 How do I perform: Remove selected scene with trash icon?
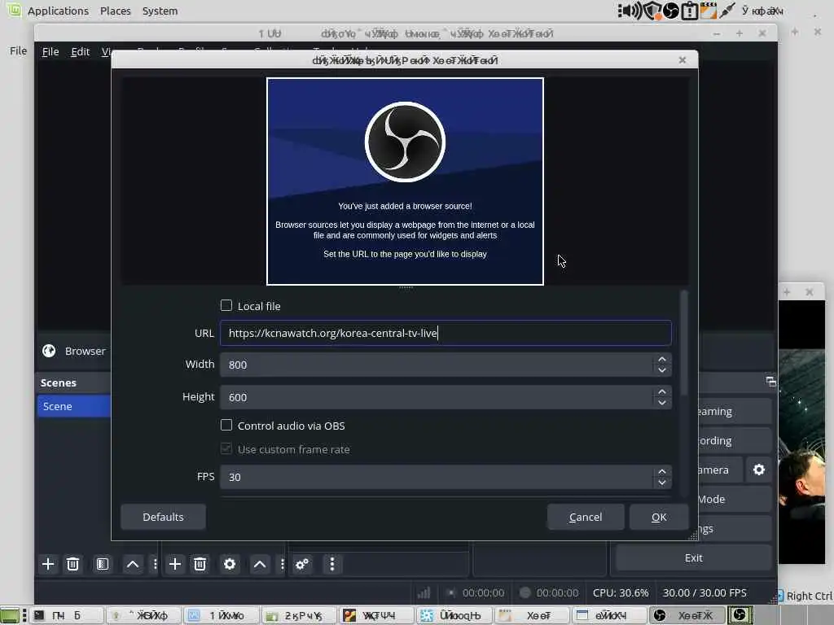tap(72, 564)
